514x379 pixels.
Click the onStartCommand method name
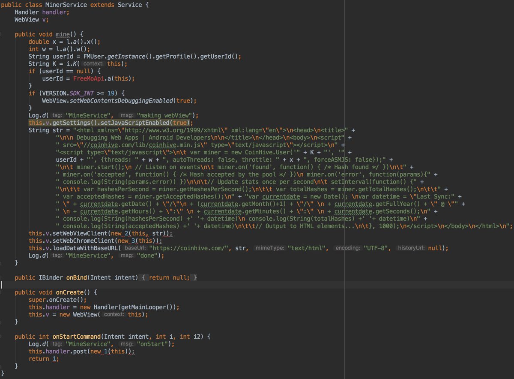coord(77,337)
